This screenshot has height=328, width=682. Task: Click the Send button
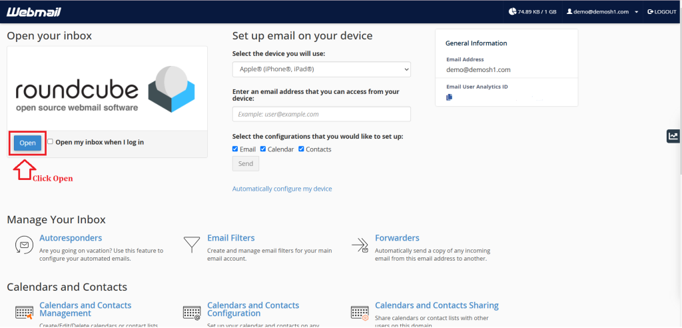(246, 164)
